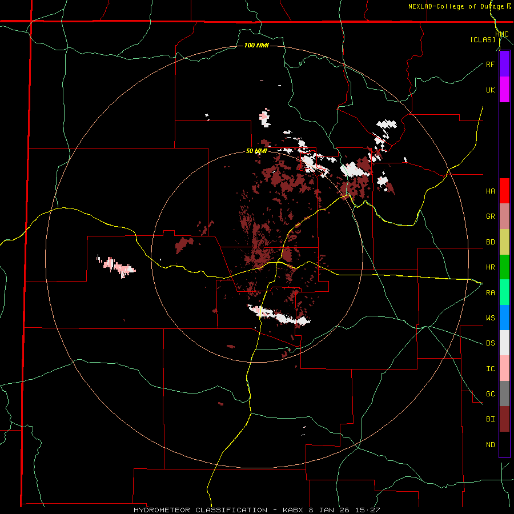
Task: Select the BD yellow legend swatch
Action: pos(504,242)
